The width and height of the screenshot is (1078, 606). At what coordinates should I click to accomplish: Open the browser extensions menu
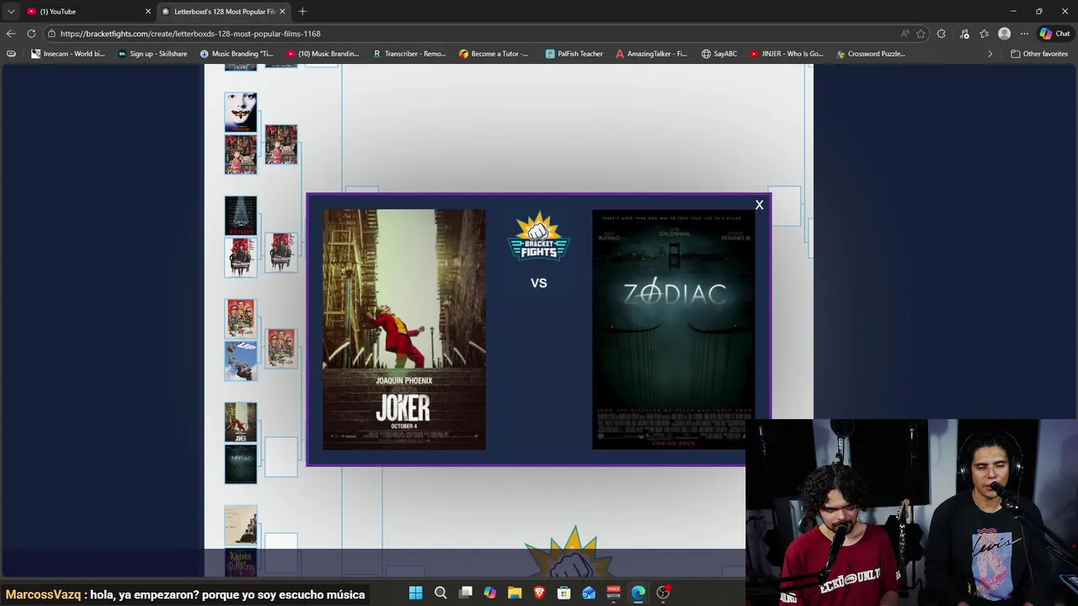942,34
